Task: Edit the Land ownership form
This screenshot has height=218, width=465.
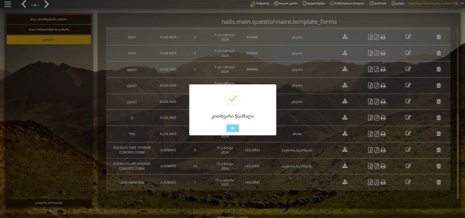Action: tap(408, 182)
